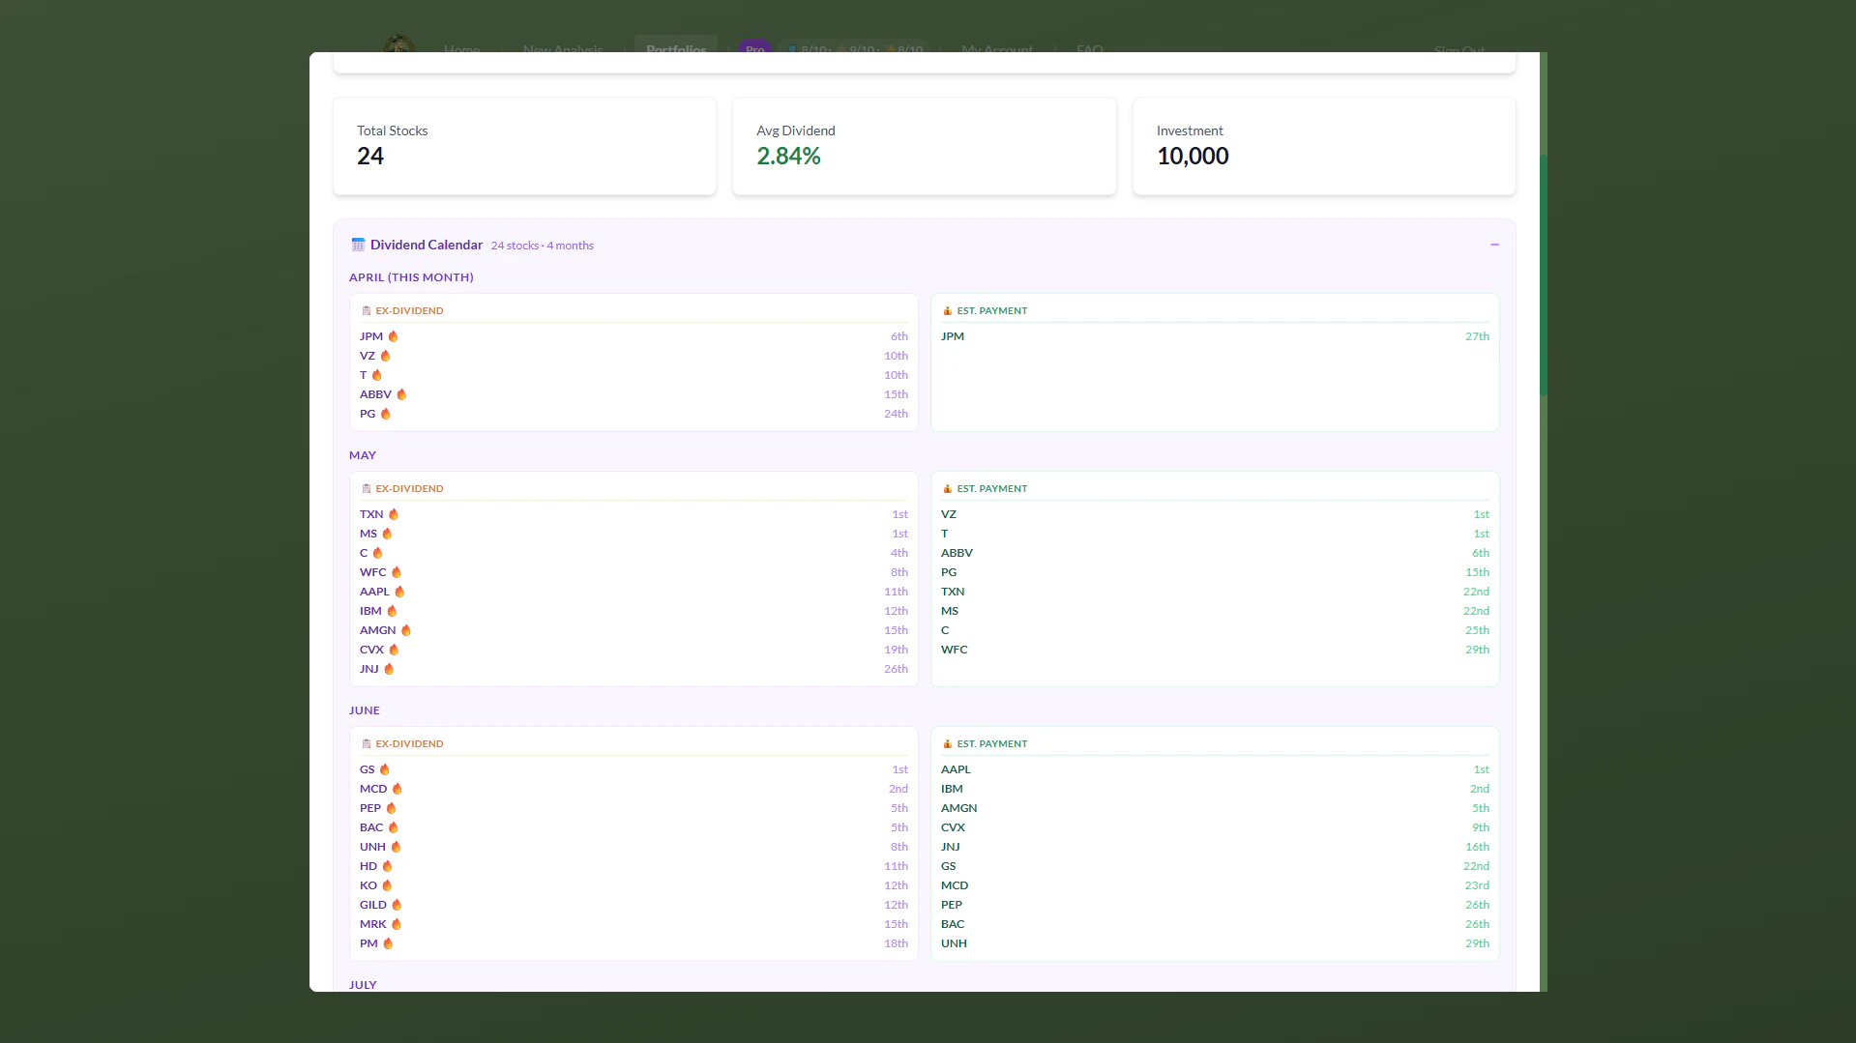Viewport: 1856px width, 1043px height.
Task: Open My Account in background navigation
Action: [x=997, y=48]
